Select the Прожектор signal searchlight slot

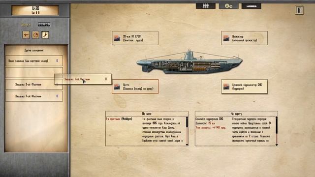tap(244, 38)
